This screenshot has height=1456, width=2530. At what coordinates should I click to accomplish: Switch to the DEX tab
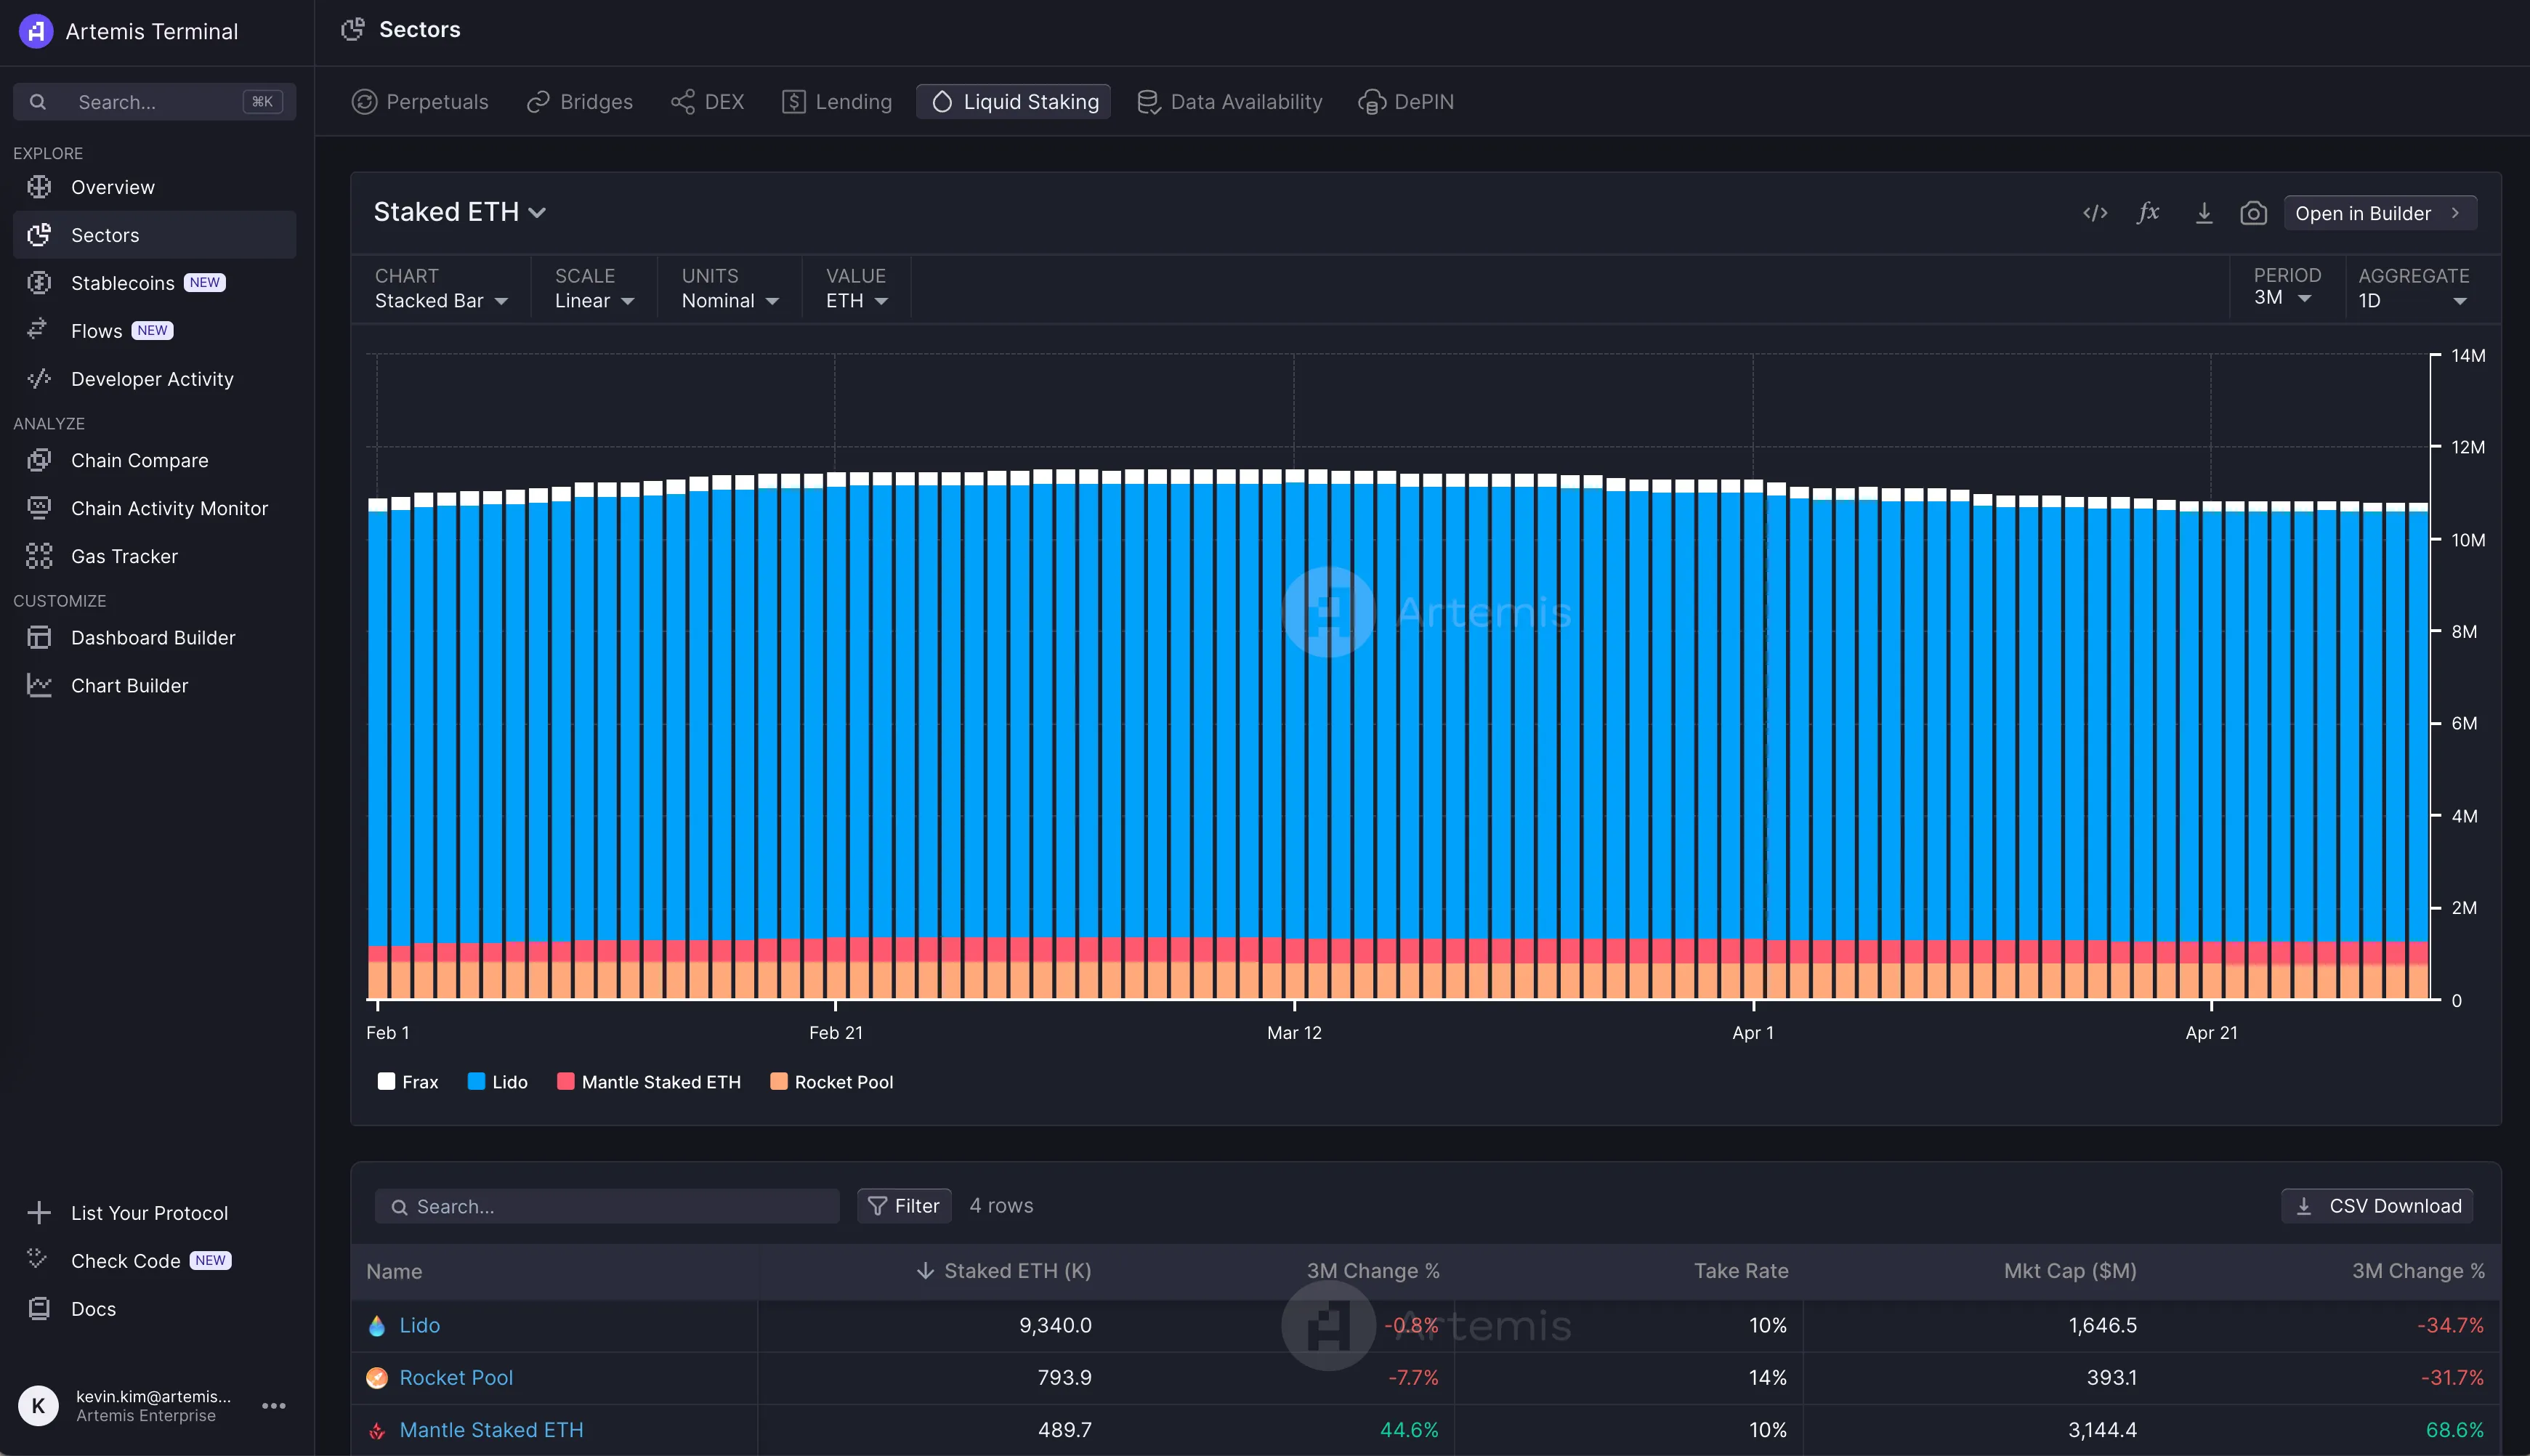click(x=708, y=102)
